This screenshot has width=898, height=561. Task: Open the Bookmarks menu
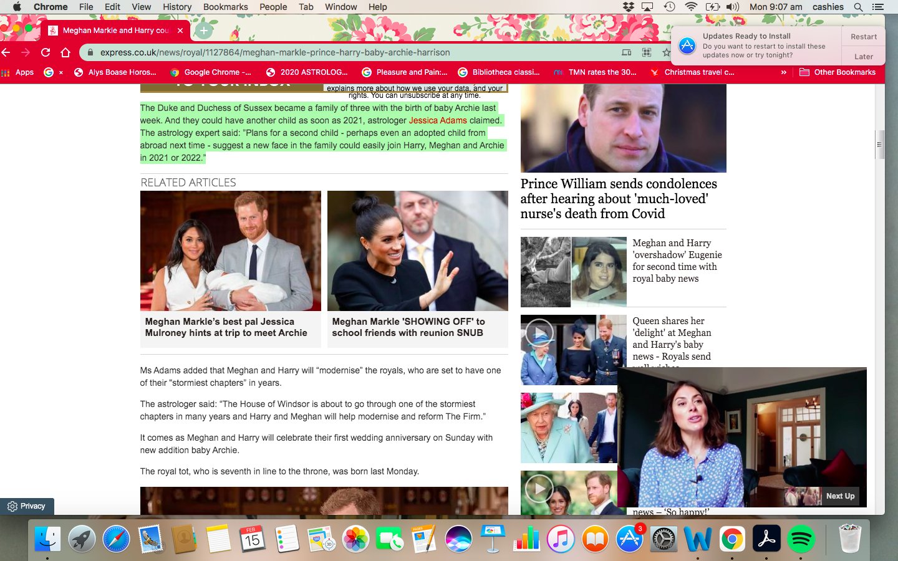[225, 7]
